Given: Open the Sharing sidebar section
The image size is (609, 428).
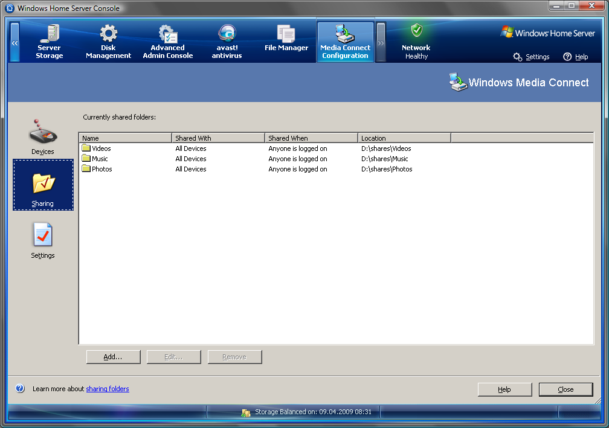Looking at the screenshot, I should [x=43, y=185].
